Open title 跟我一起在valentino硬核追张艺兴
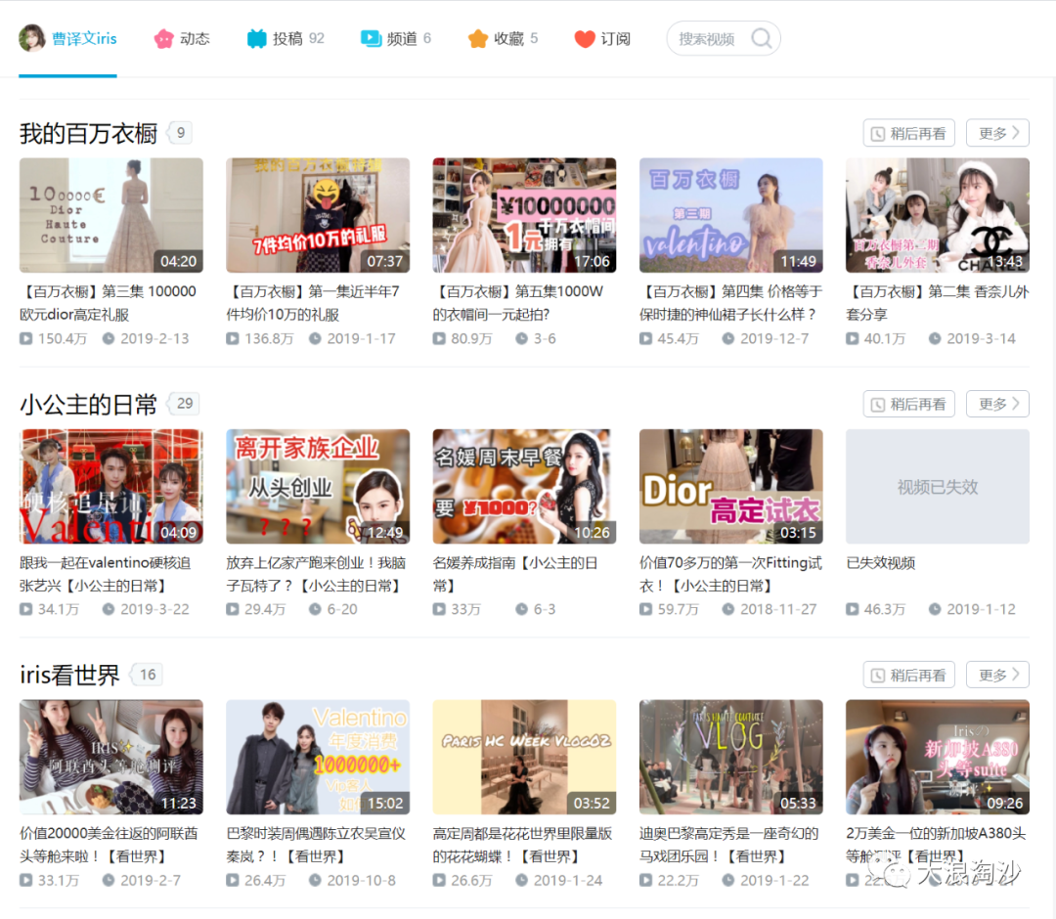 (106, 574)
